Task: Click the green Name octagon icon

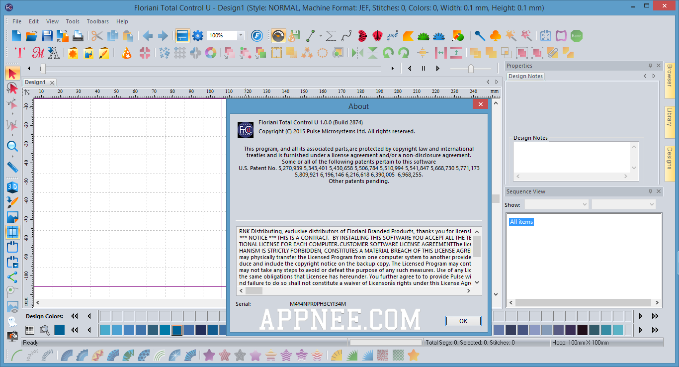Action: (577, 36)
